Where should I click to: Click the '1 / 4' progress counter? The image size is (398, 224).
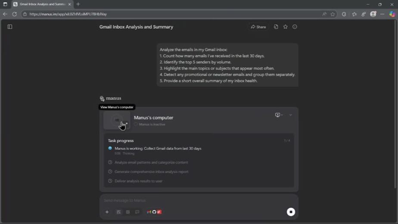pyautogui.click(x=287, y=140)
